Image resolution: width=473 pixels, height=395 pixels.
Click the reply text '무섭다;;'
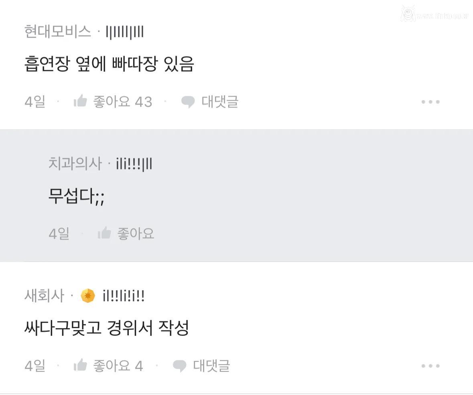click(x=76, y=197)
